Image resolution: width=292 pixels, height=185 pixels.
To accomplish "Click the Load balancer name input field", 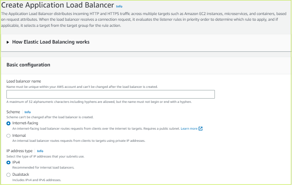I will (x=110, y=94).
